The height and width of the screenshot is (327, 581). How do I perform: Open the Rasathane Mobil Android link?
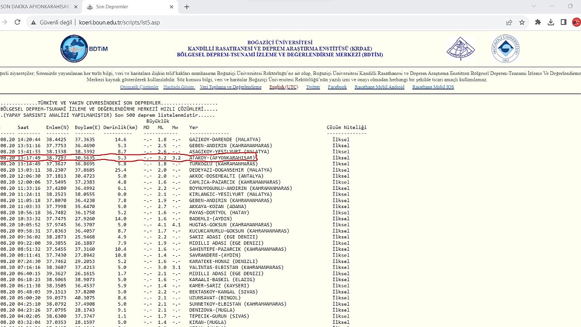379,87
